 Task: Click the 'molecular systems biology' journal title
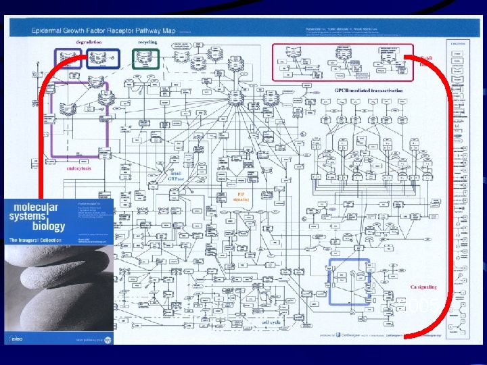(x=37, y=217)
